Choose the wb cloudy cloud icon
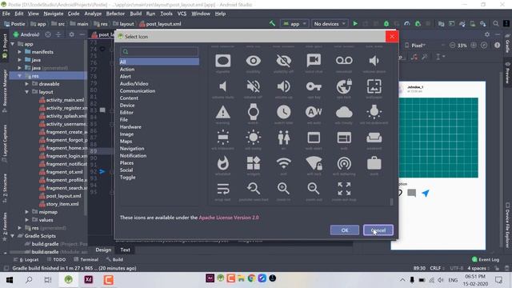 [344, 112]
